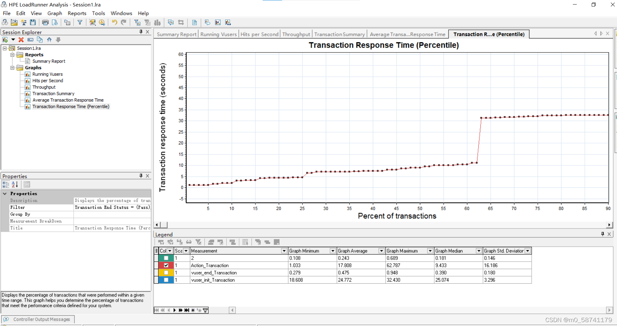
Task: Click the graph's left scroll arrow
Action: tap(157, 225)
